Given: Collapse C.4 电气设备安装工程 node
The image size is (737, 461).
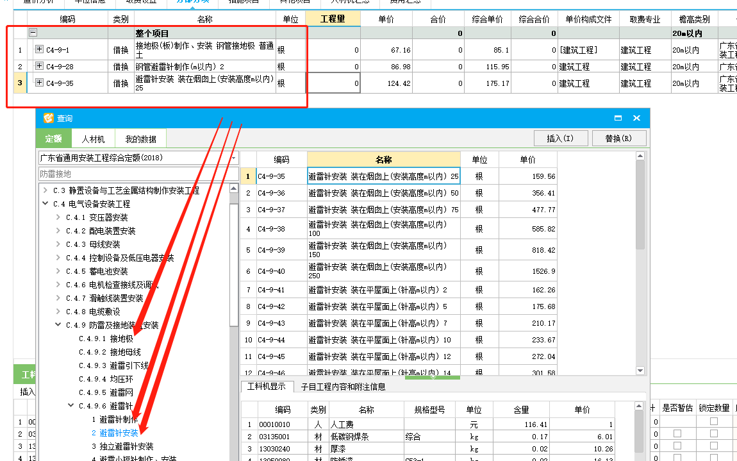Looking at the screenshot, I should pos(45,204).
